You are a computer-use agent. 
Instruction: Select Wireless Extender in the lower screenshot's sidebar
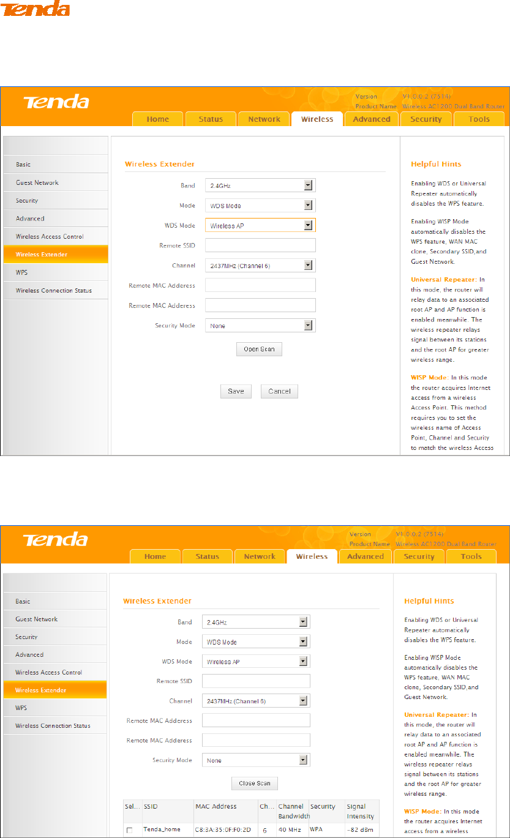click(x=55, y=690)
